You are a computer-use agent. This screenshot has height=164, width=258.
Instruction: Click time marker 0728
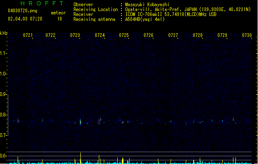coord(198,35)
